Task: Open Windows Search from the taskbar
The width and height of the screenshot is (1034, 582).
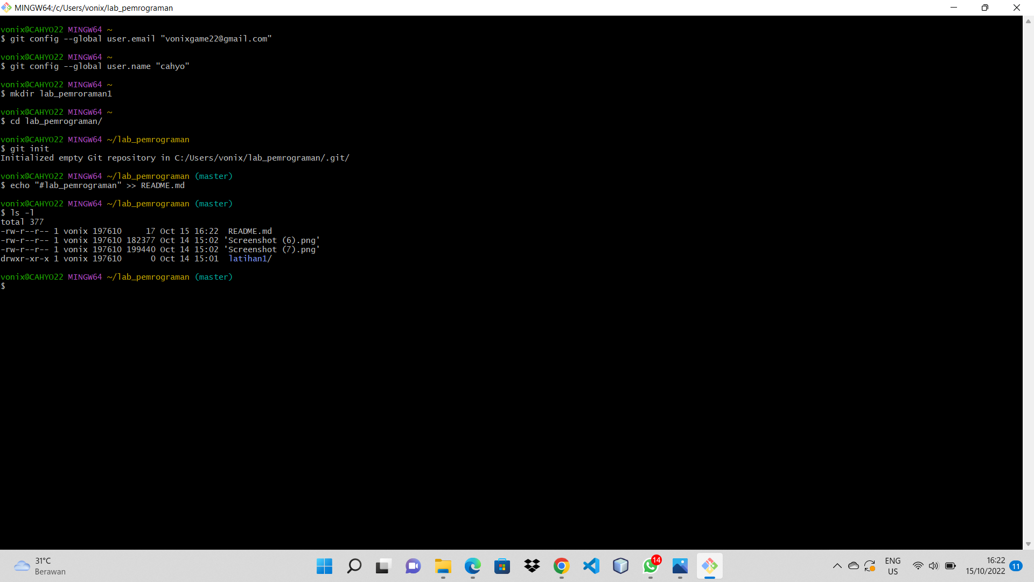Action: (x=353, y=566)
